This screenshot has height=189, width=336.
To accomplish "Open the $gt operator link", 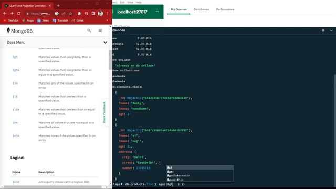I will pyautogui.click(x=15, y=57).
